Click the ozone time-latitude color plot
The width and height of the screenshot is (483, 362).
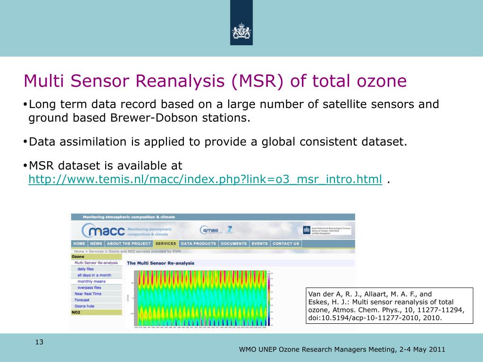click(x=200, y=298)
